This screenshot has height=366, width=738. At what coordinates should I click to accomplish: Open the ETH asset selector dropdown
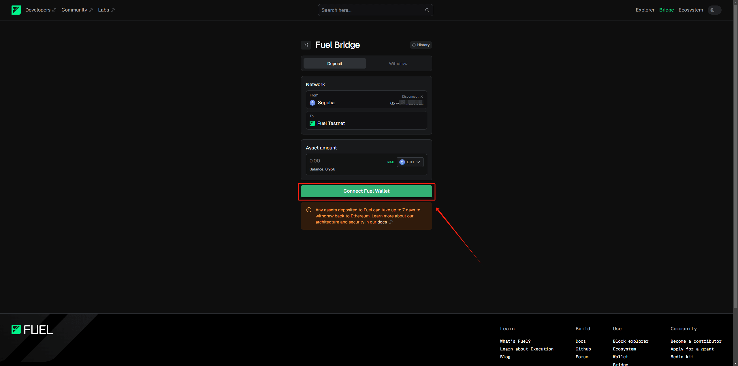pos(410,162)
